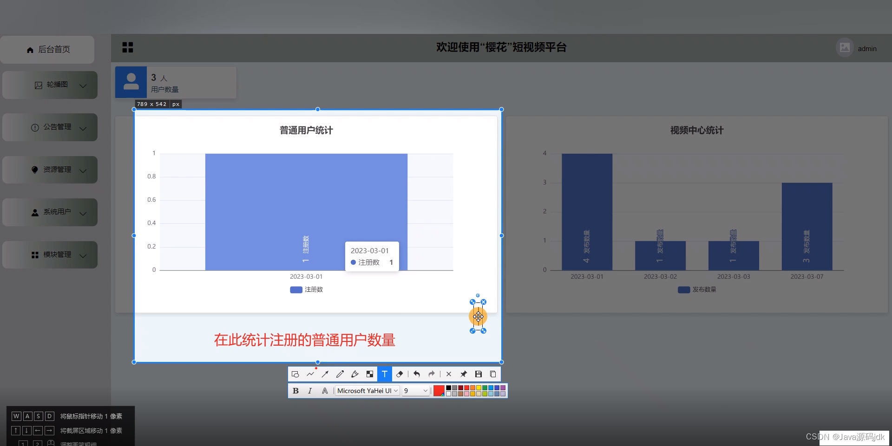Open the Microsoft YaHei UI font dropdown

click(x=367, y=391)
